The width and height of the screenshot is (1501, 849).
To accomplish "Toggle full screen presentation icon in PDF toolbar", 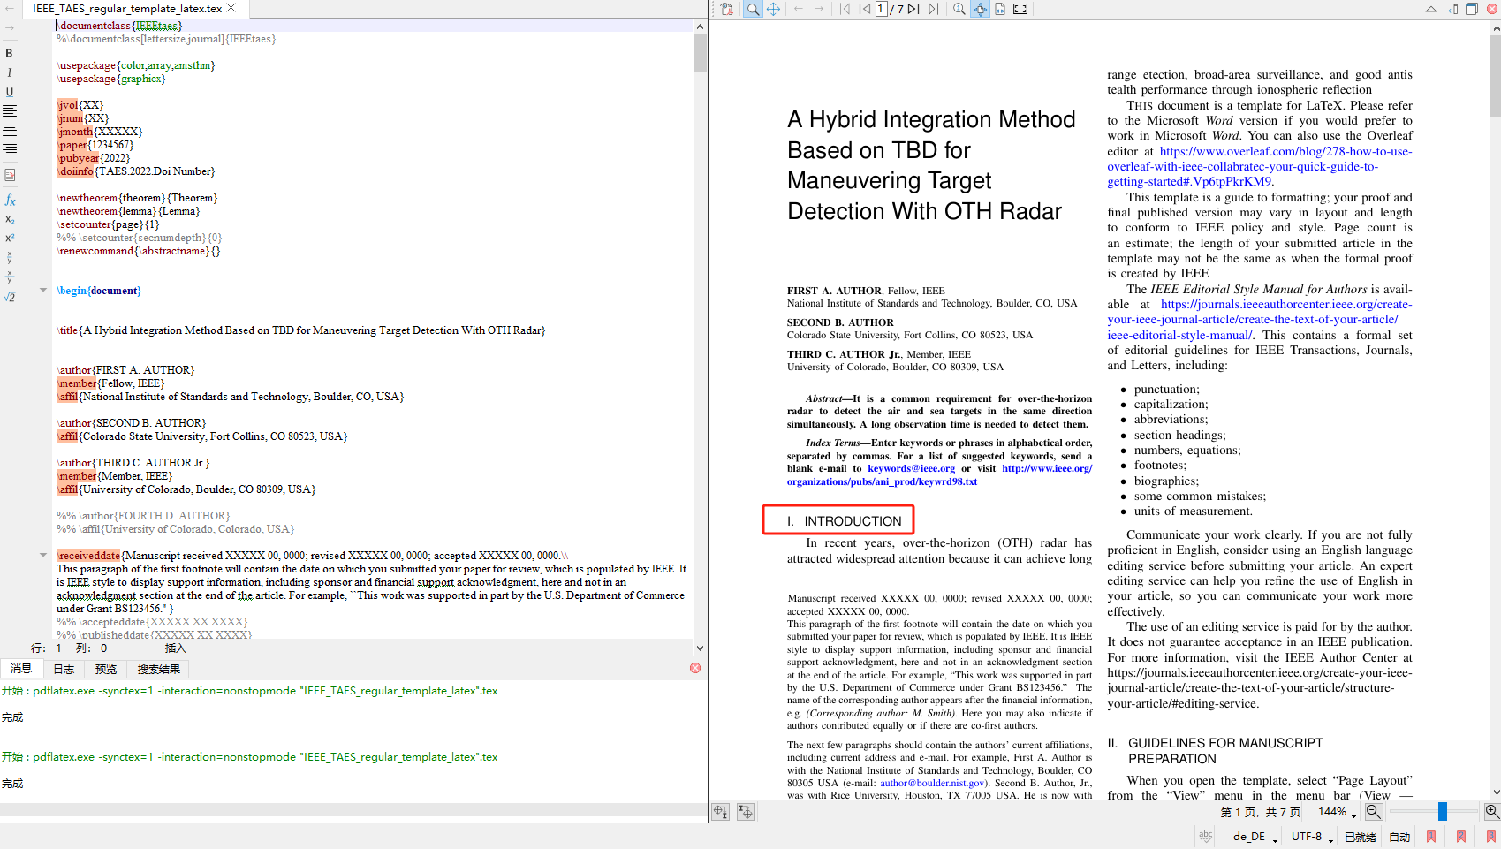I will pos(1020,9).
